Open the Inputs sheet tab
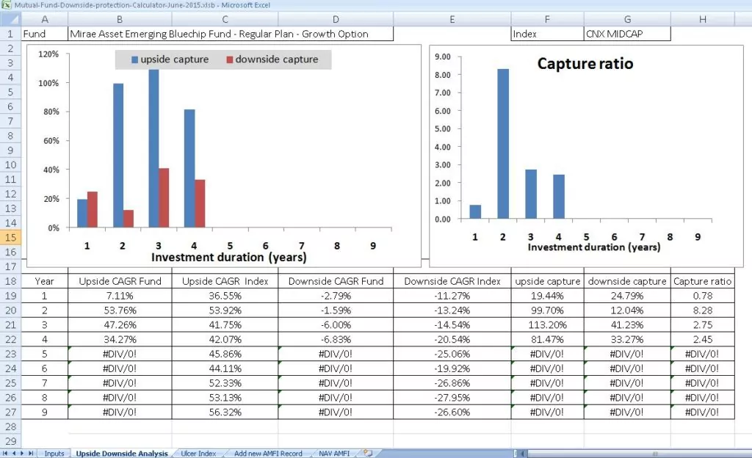This screenshot has height=458, width=752. 54,453
